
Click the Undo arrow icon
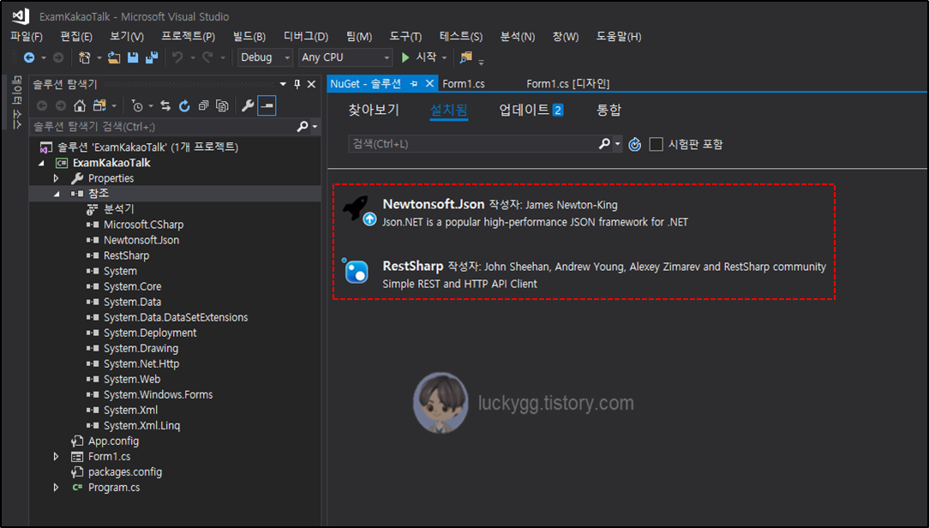coord(177,57)
